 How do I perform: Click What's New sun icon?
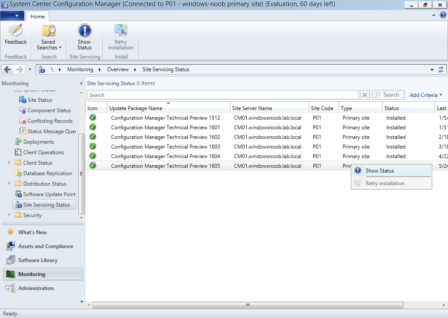[10, 232]
